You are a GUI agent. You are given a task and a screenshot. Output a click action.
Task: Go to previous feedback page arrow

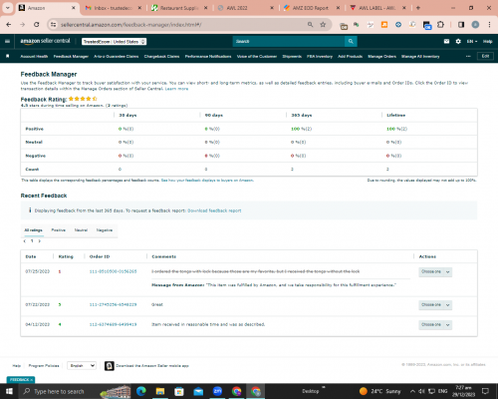[x=25, y=241]
